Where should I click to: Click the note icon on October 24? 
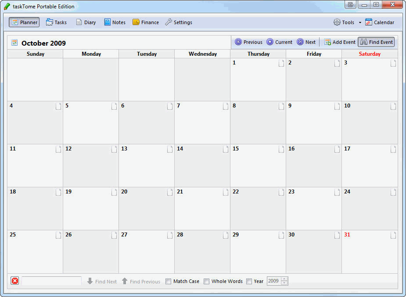pyautogui.click(x=393, y=192)
